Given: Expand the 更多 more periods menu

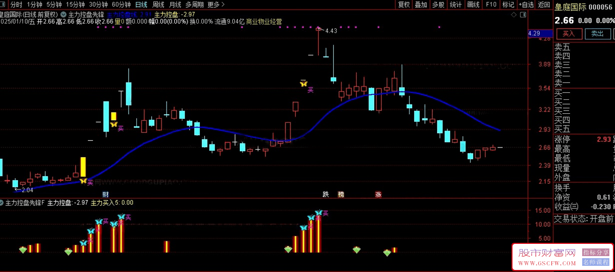Looking at the screenshot, I should point(216,5).
